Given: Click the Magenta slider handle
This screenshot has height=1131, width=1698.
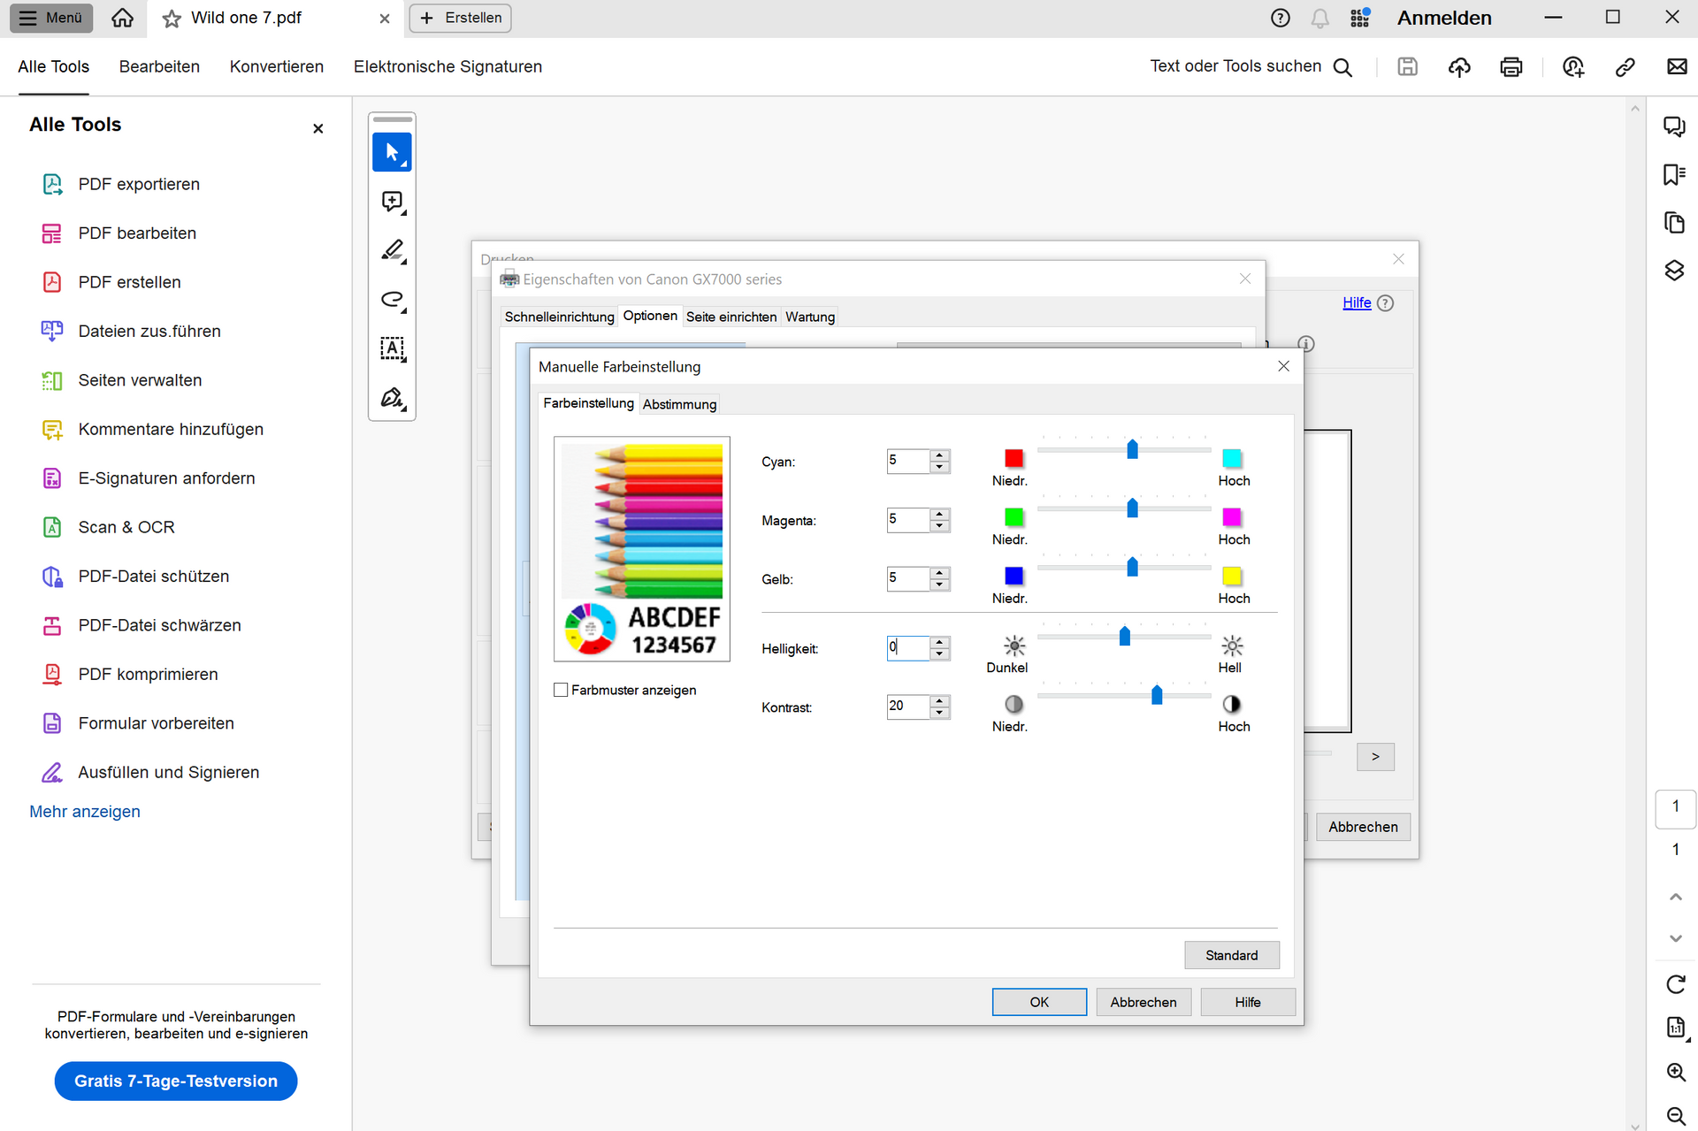Looking at the screenshot, I should click(1132, 508).
